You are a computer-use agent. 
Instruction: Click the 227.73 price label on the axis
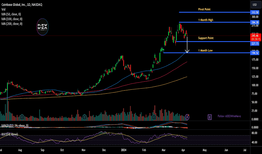[255, 44]
